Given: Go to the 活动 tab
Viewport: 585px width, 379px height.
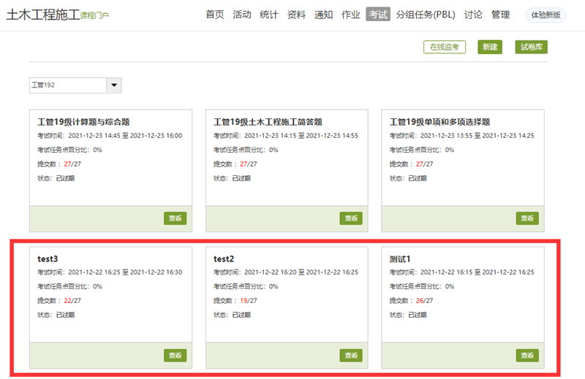Looking at the screenshot, I should coord(242,15).
